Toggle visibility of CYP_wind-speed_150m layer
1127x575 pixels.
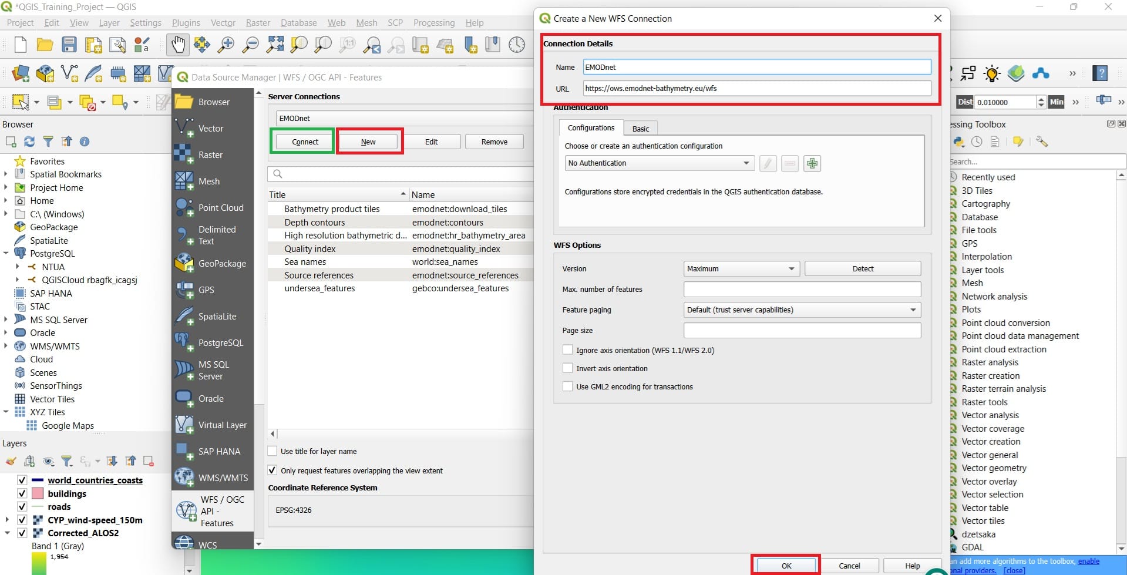point(22,520)
